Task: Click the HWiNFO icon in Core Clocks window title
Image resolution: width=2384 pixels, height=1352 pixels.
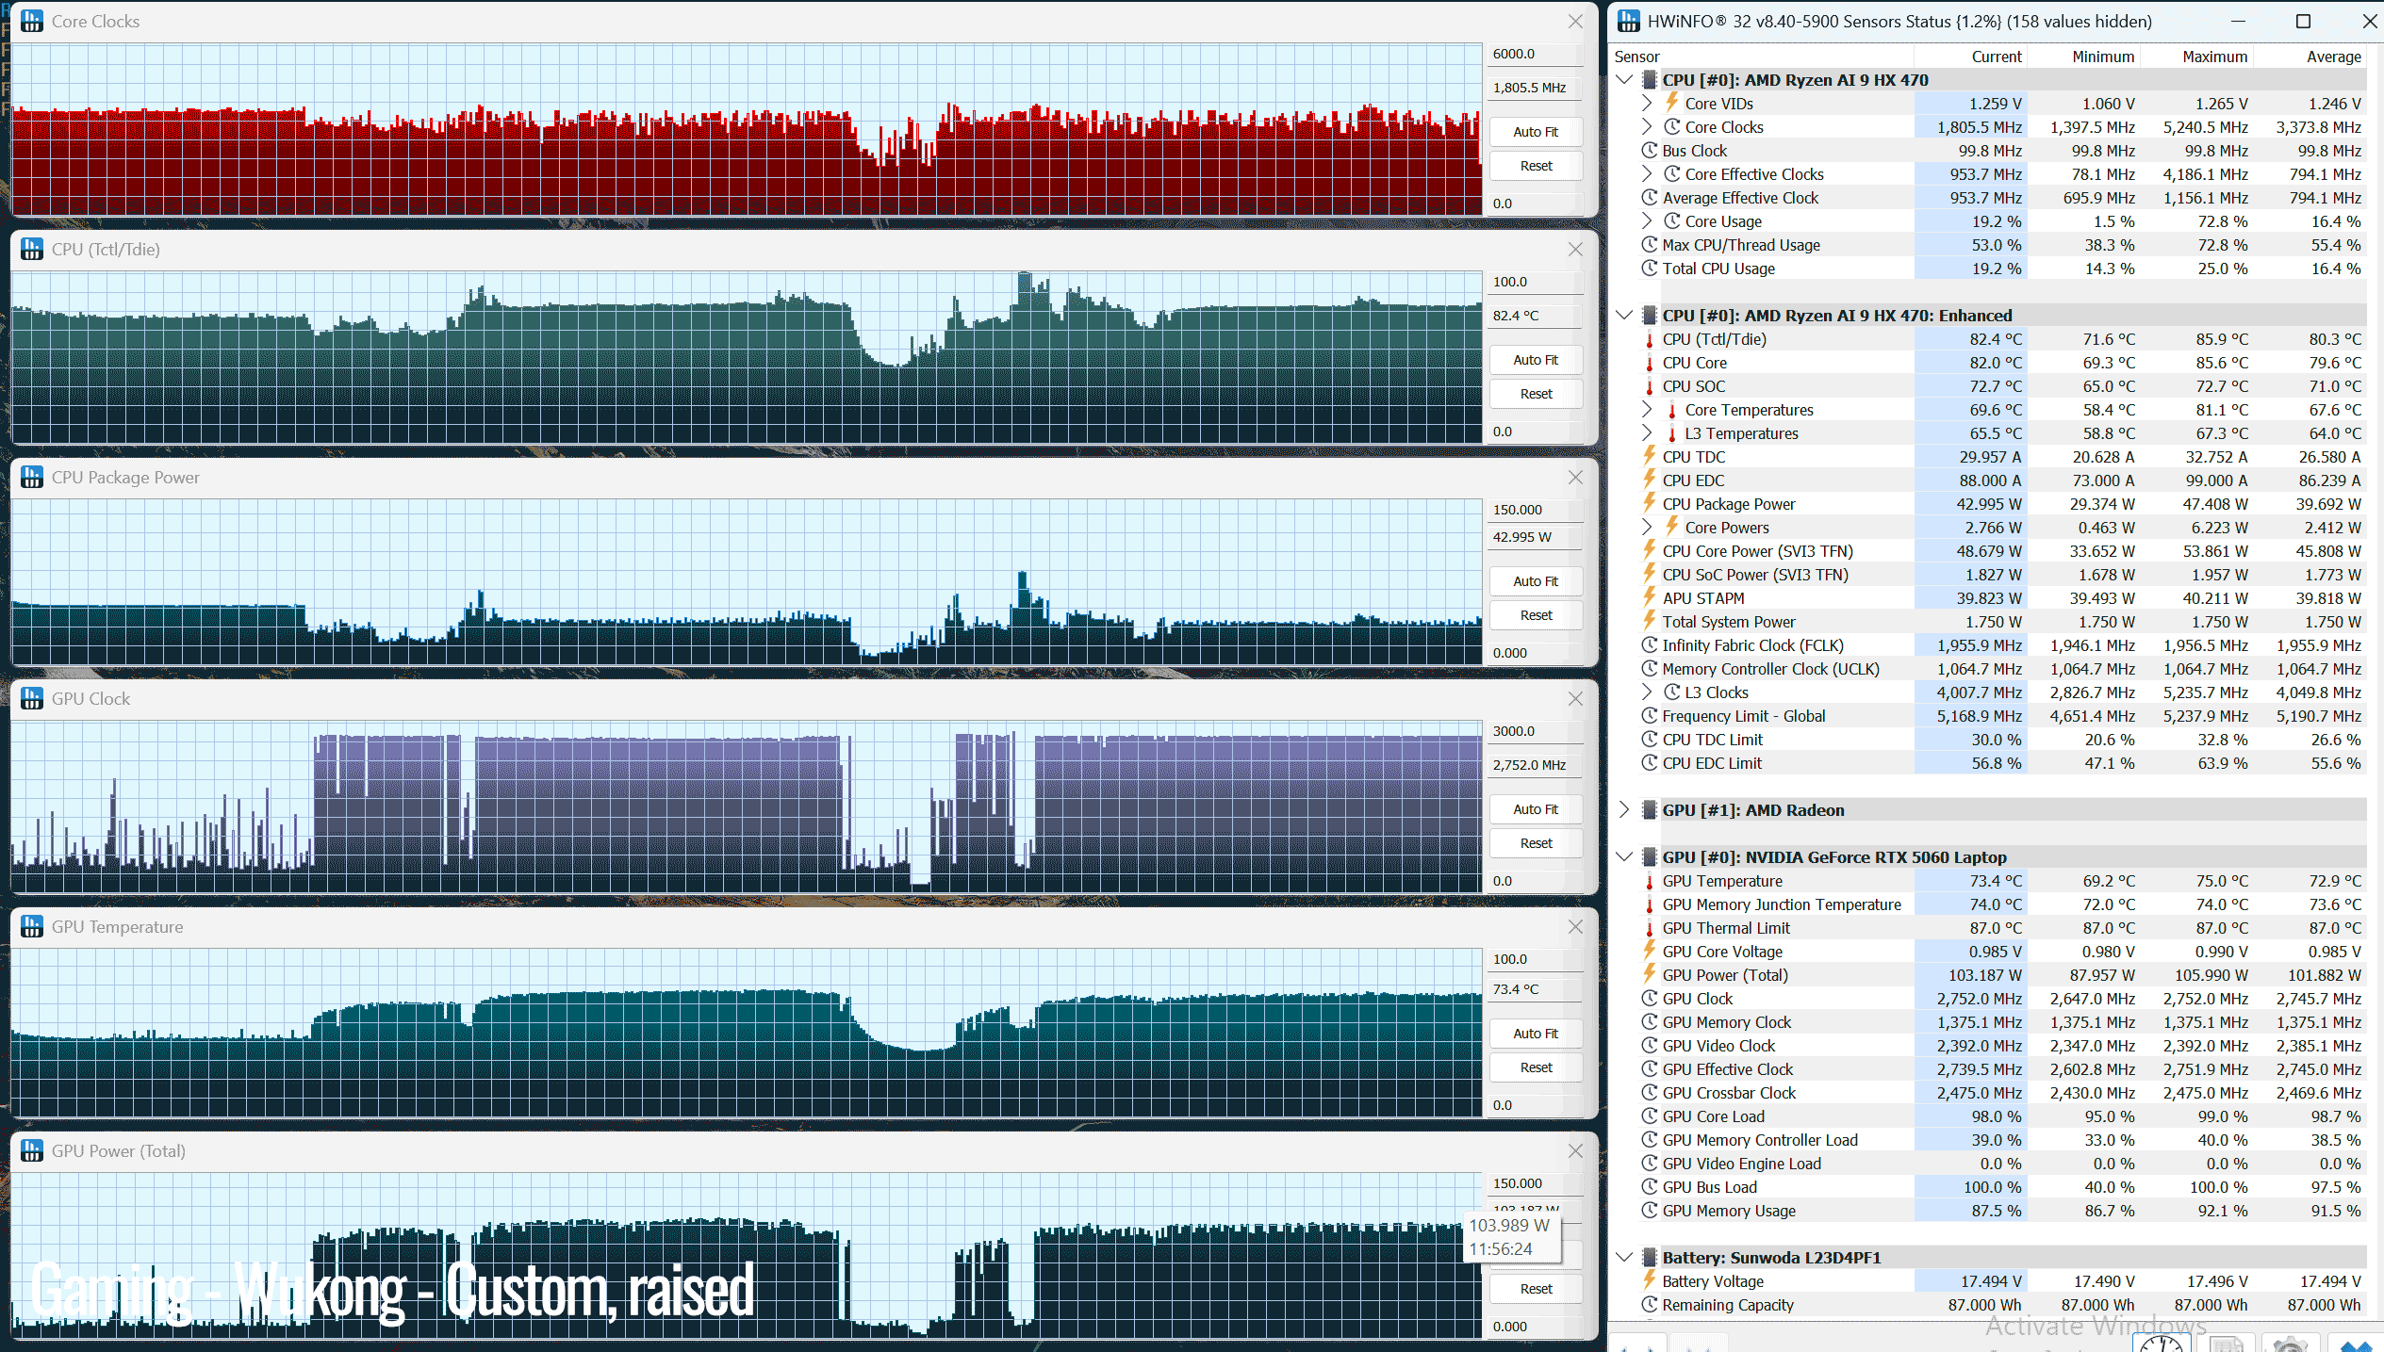Action: click(x=32, y=21)
